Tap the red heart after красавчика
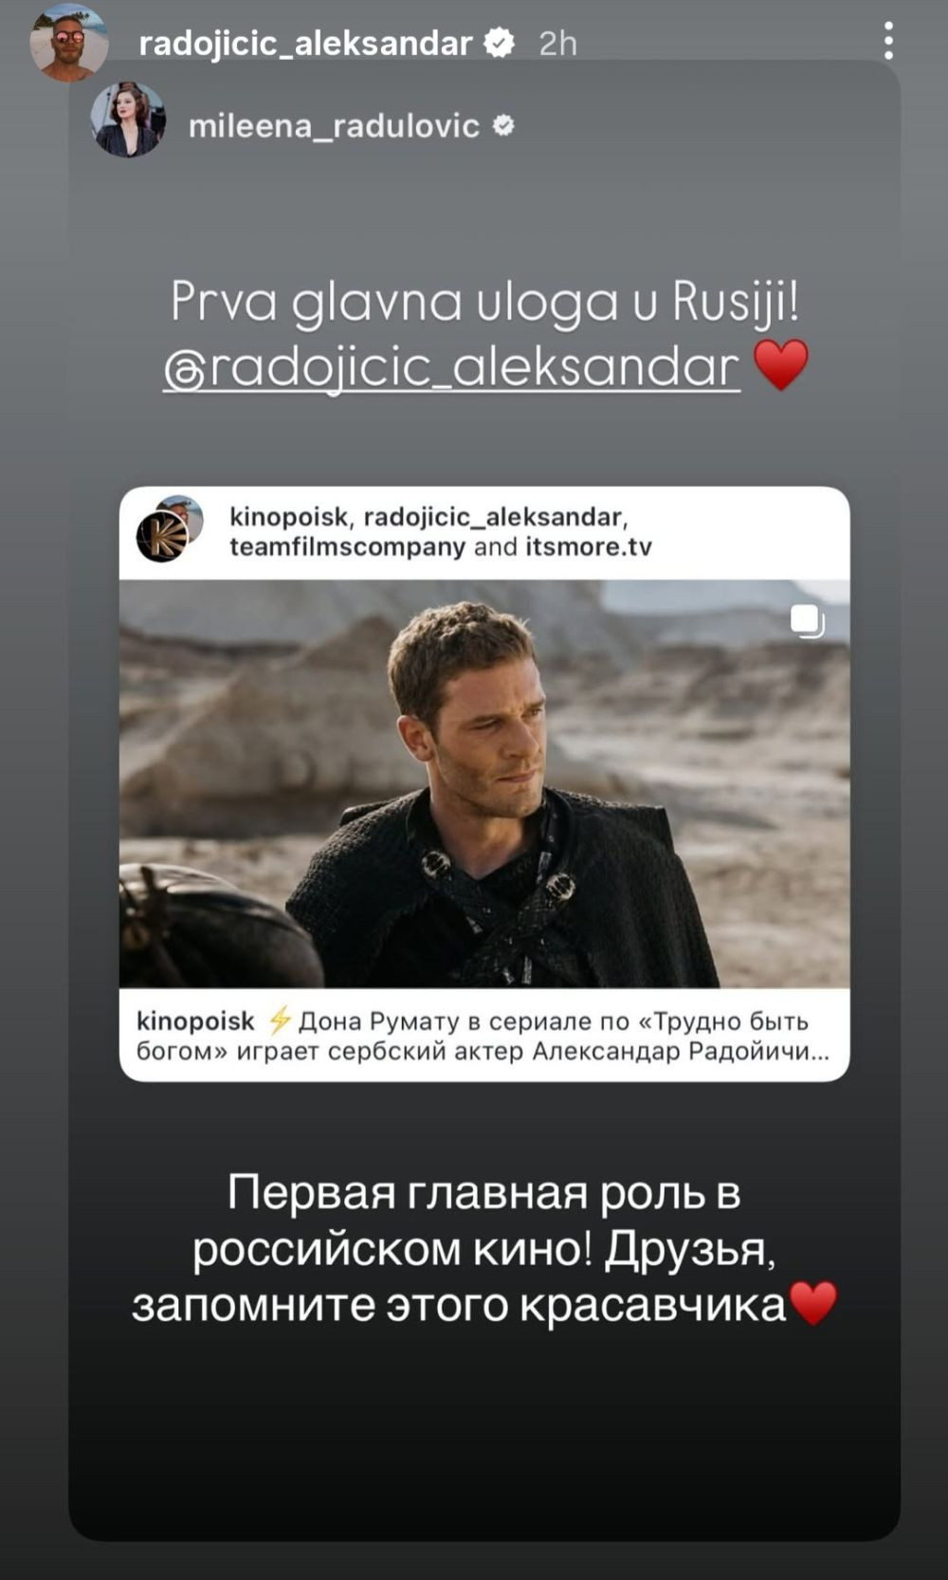This screenshot has height=1580, width=948. (x=813, y=1304)
